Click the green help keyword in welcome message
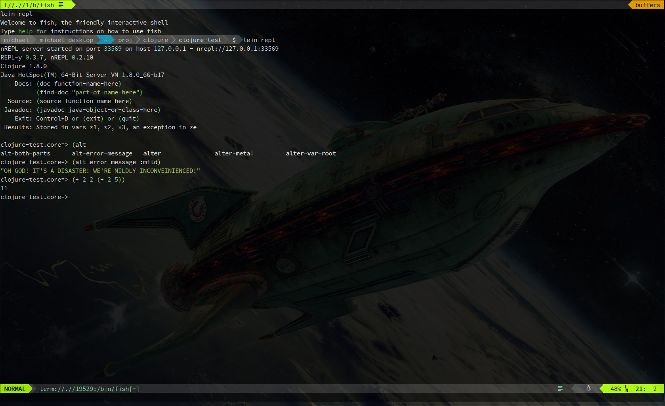The width and height of the screenshot is (665, 406). point(25,31)
